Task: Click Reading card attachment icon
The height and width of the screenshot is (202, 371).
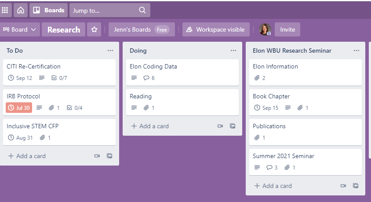Action: (x=146, y=108)
